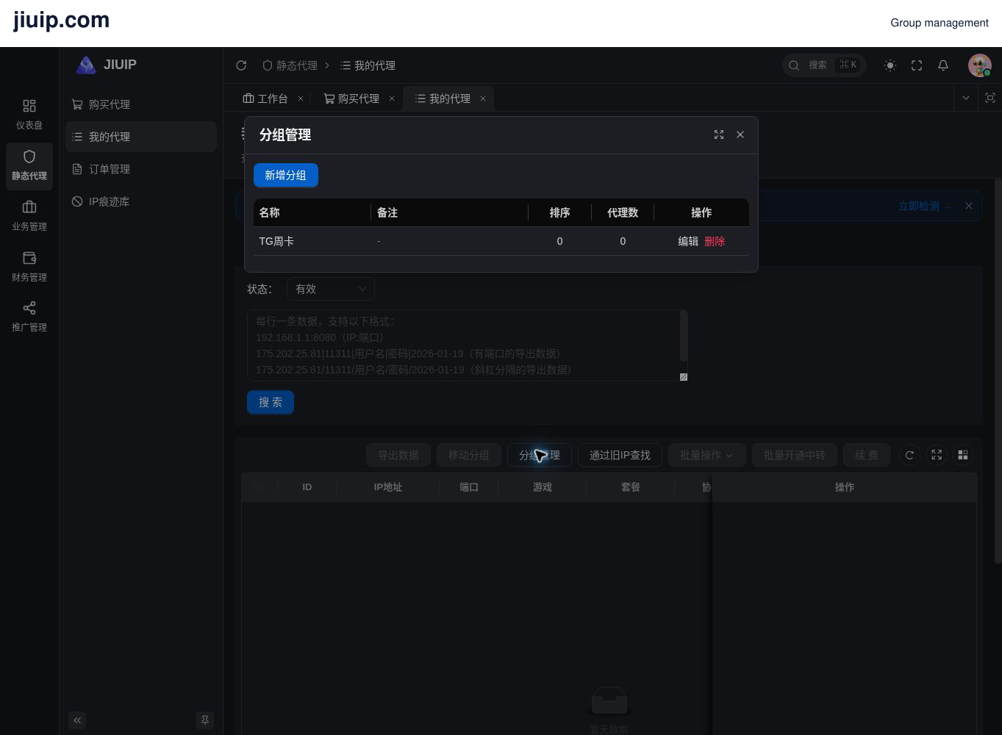Open 购买代理 in sidebar menu
Screen dimensions: 1002x735
[141, 104]
